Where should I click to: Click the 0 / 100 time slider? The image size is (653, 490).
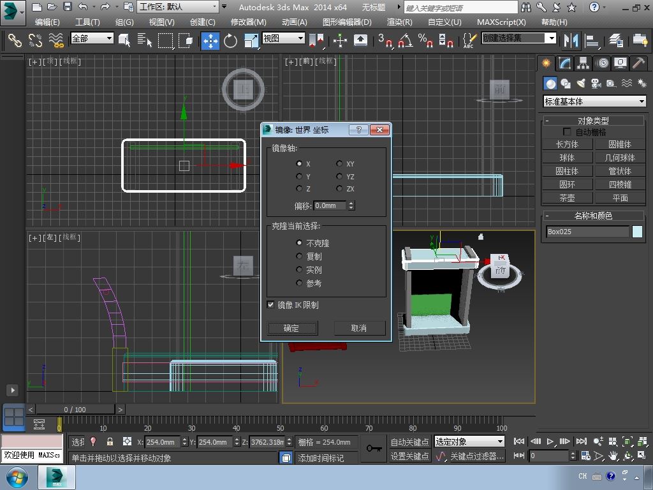[x=75, y=410]
